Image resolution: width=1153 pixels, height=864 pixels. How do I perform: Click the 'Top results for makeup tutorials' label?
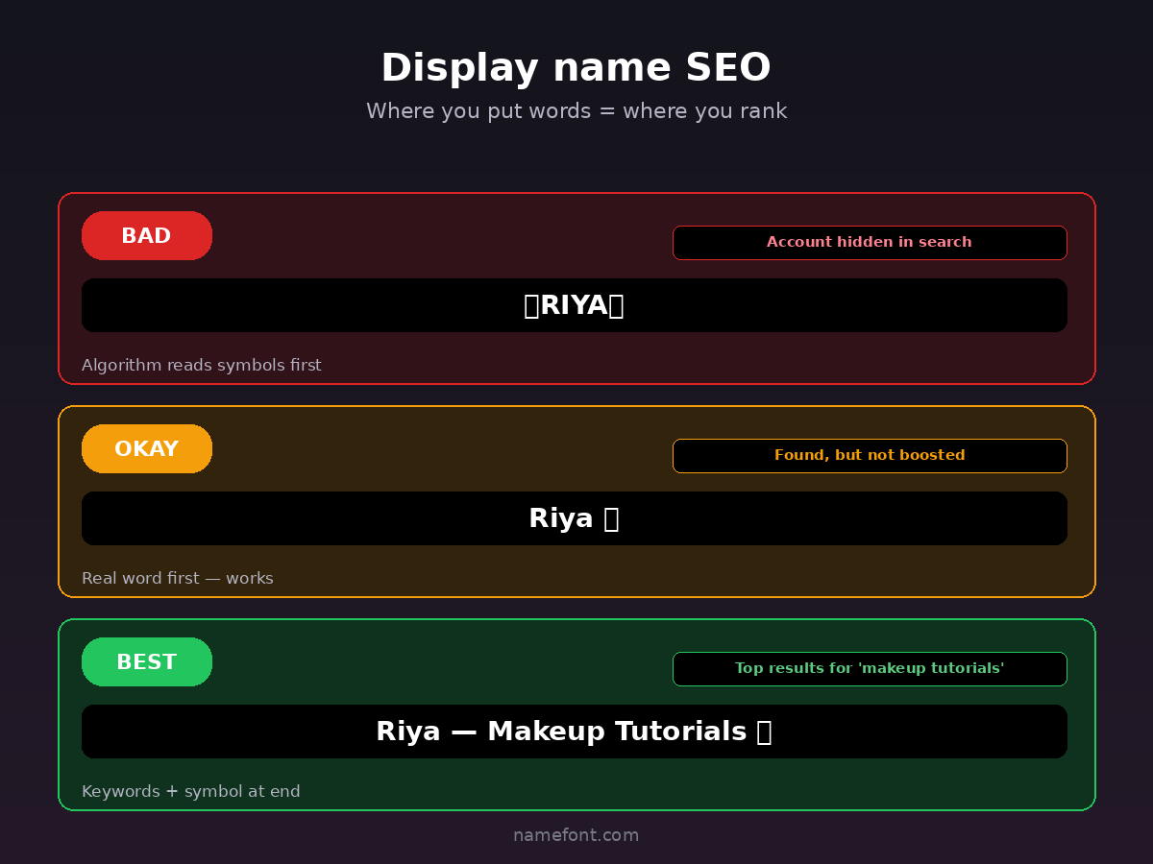[x=869, y=669]
